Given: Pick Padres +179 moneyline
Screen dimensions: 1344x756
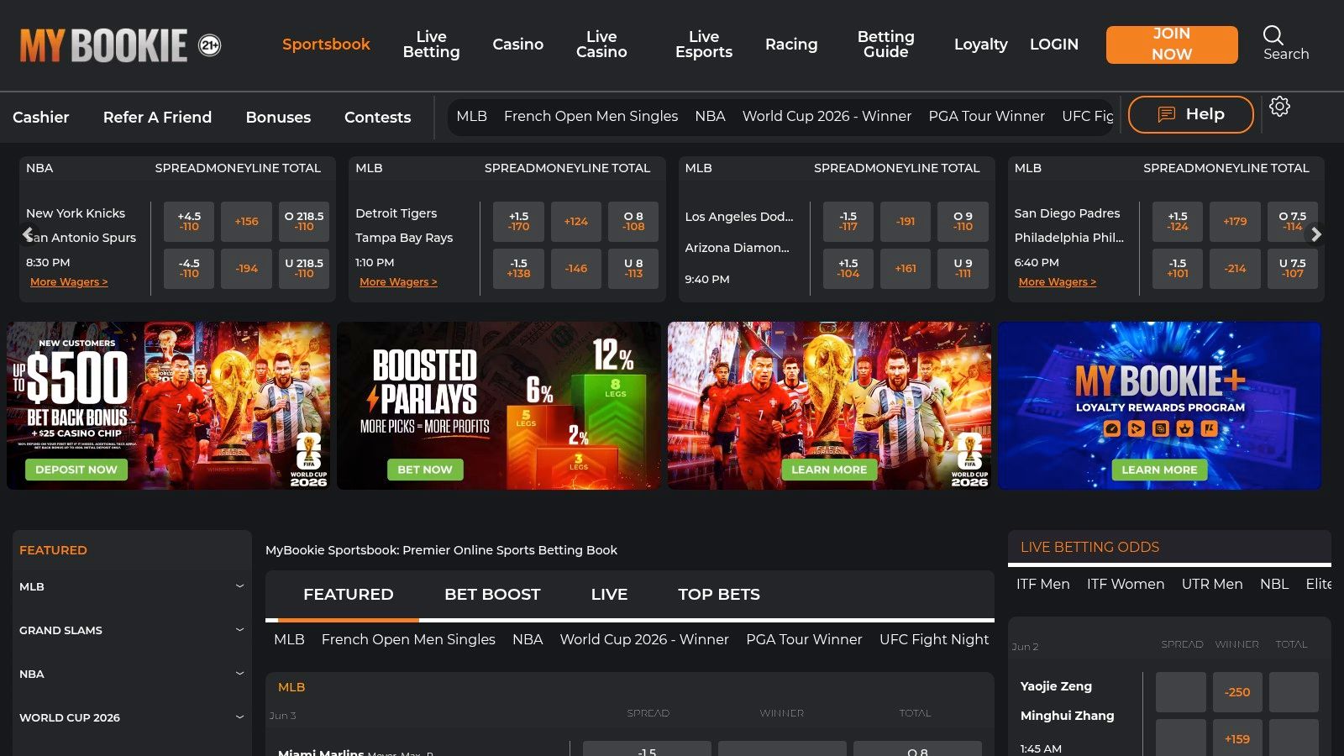Looking at the screenshot, I should pyautogui.click(x=1235, y=222).
